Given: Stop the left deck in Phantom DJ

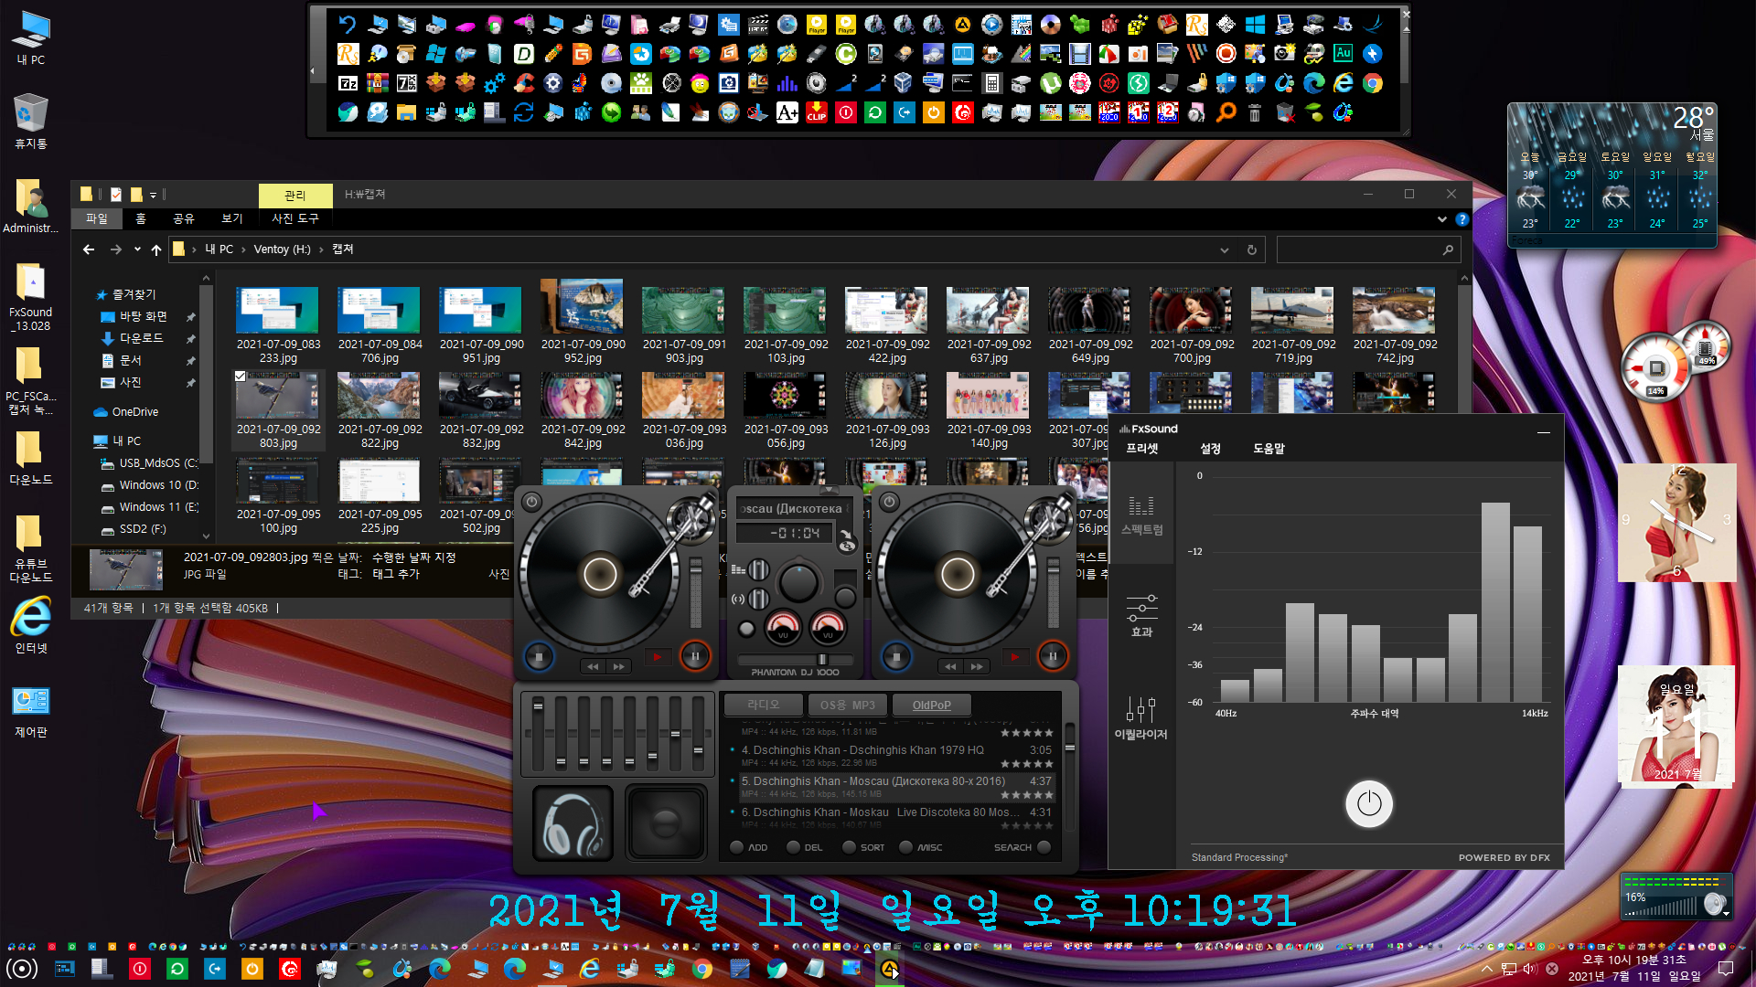Looking at the screenshot, I should tap(539, 656).
